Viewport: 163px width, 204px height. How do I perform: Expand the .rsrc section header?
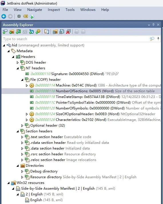pyautogui.click(x=22, y=154)
